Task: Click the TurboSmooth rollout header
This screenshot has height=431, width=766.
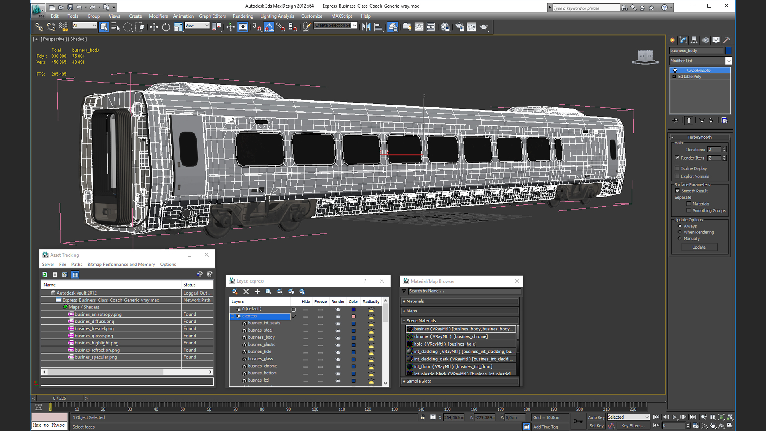Action: (699, 137)
